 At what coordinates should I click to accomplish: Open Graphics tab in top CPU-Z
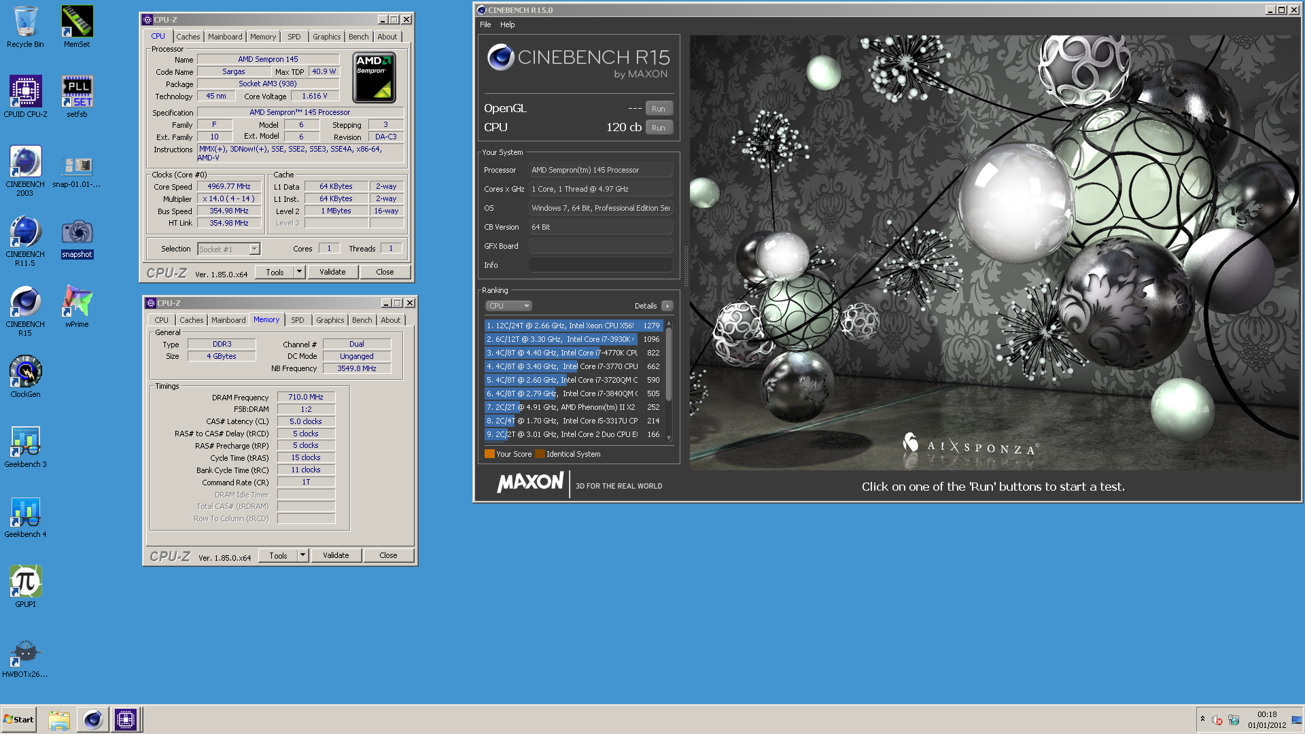click(327, 37)
